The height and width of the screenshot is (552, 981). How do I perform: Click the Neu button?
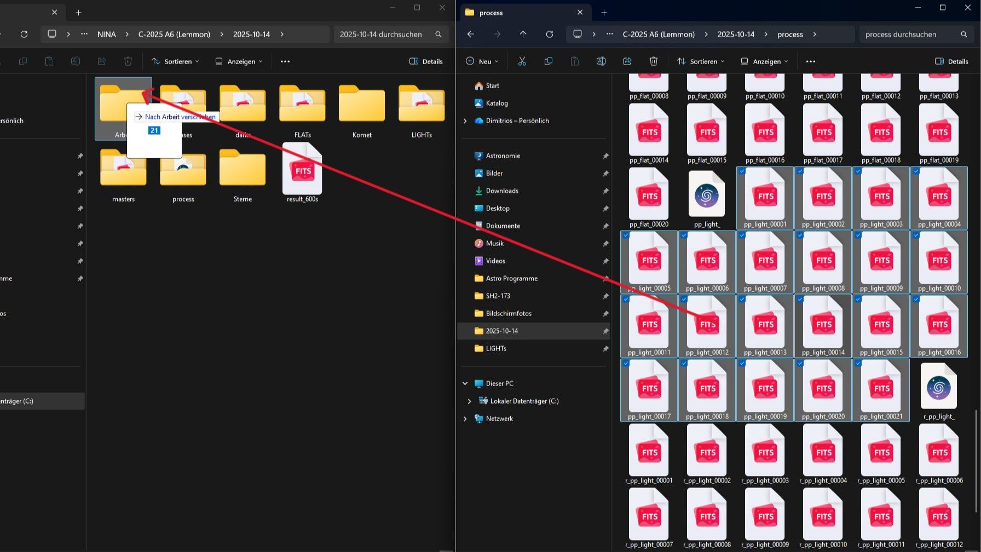point(482,61)
